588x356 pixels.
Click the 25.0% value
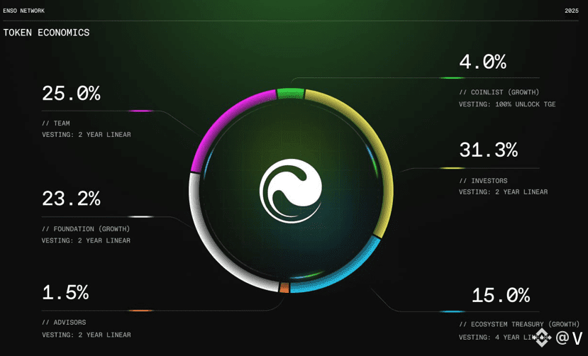coord(71,94)
